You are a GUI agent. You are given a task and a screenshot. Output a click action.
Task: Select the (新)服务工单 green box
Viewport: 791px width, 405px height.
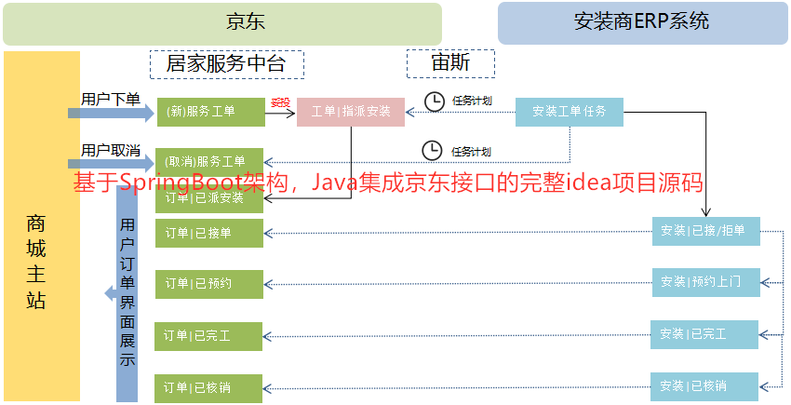pos(210,112)
